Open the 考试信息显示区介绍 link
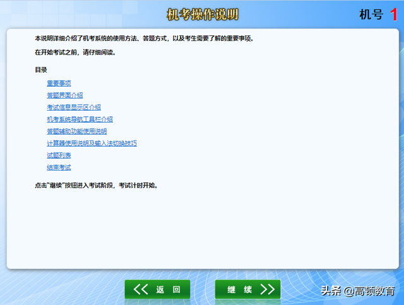Image resolution: width=404 pixels, height=305 pixels. pyautogui.click(x=74, y=107)
